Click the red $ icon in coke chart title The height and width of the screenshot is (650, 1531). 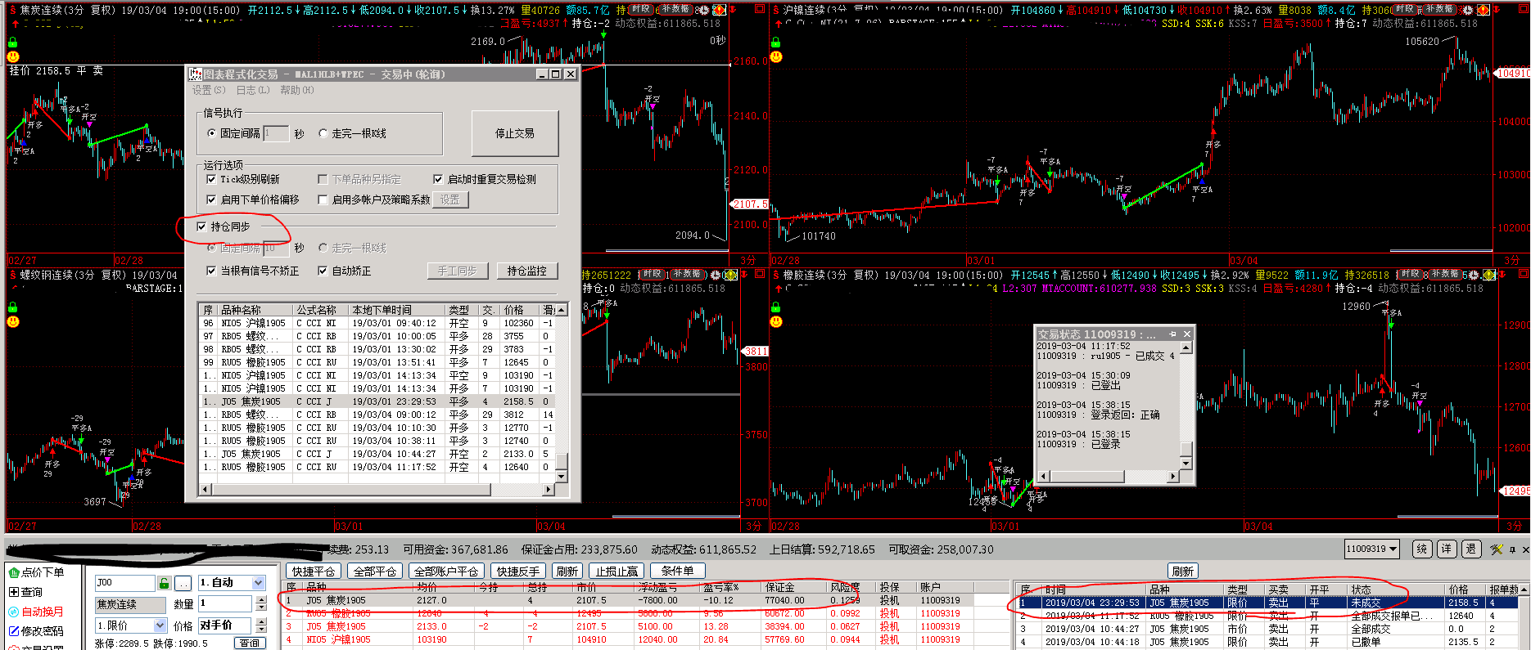click(12, 10)
